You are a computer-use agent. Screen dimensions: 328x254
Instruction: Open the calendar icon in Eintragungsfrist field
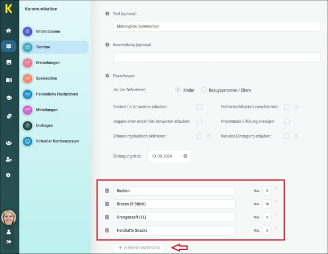(185, 156)
